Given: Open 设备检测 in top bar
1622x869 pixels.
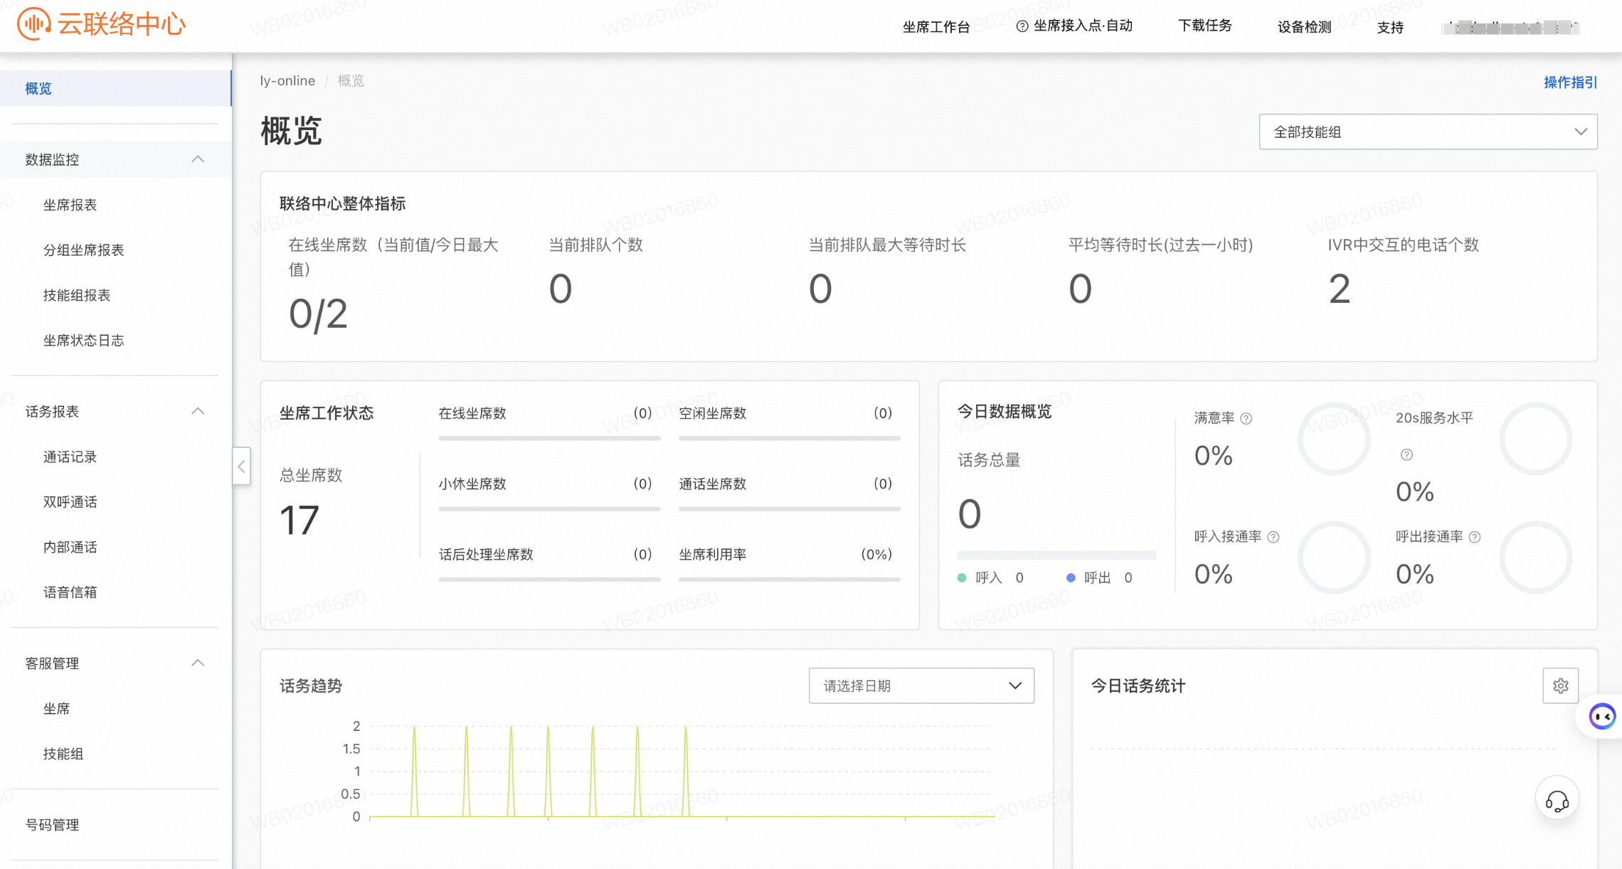Looking at the screenshot, I should (x=1304, y=27).
